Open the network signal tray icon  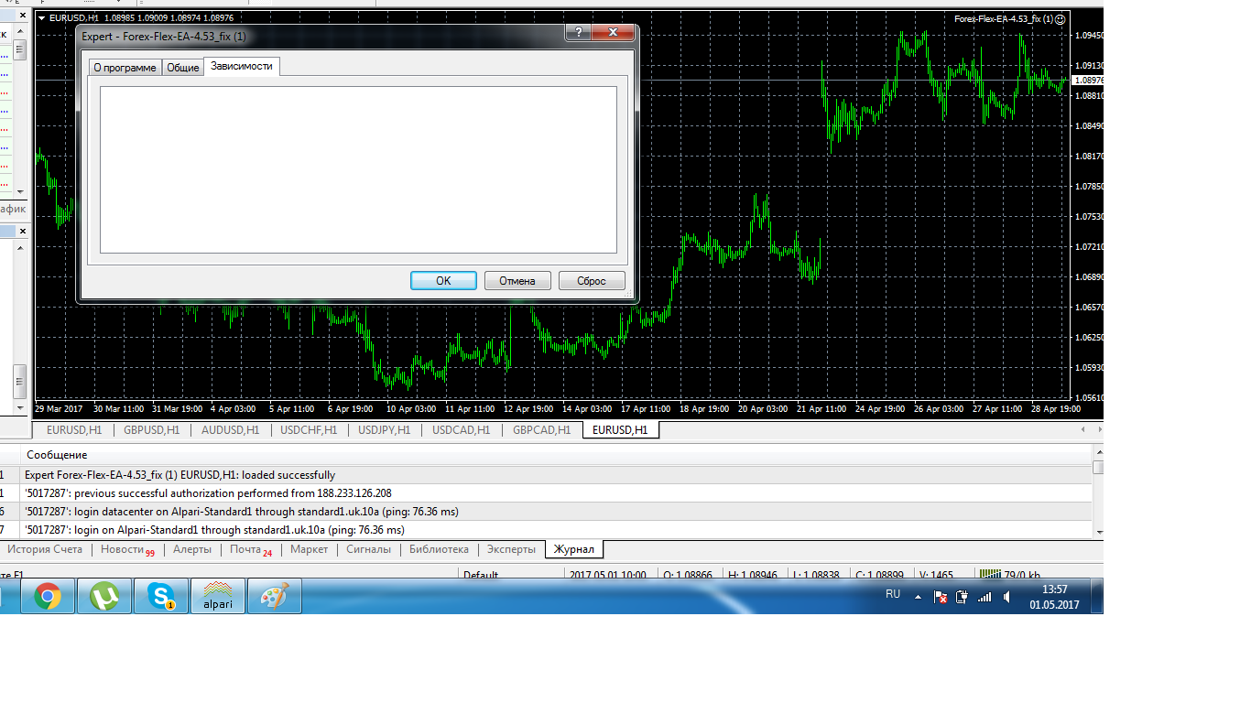(984, 597)
